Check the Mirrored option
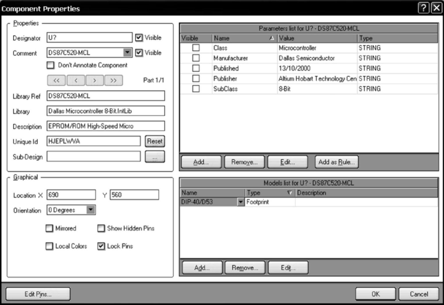Screen dimensions: 444x305 49,228
